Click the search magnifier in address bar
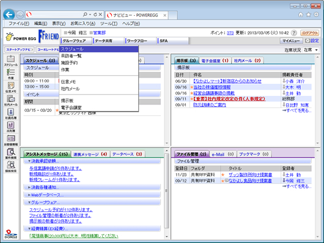Image resolution: width=324 pixels, height=243 pixels. 85,15
